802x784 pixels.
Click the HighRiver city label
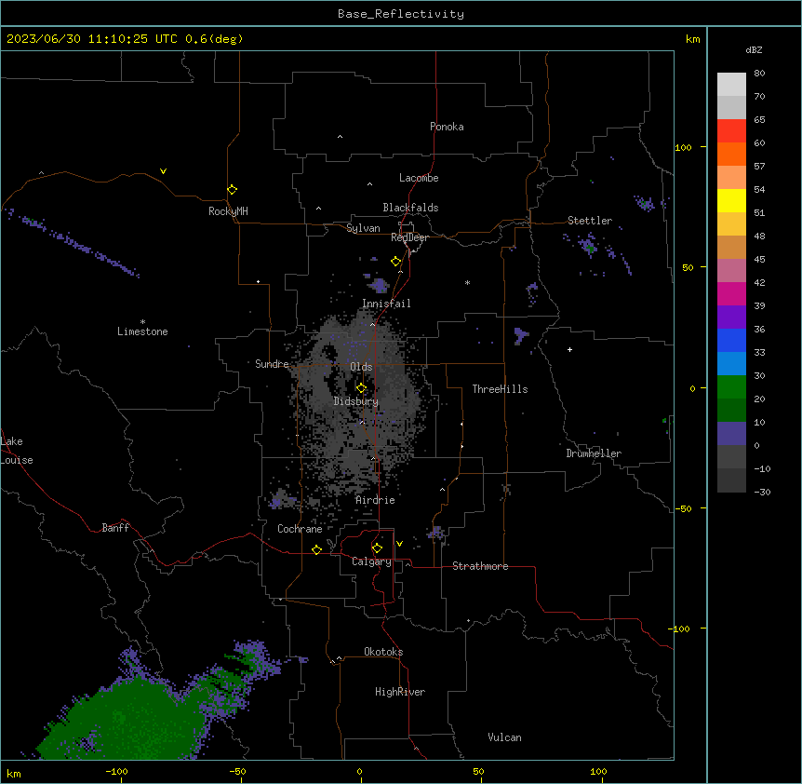[400, 692]
